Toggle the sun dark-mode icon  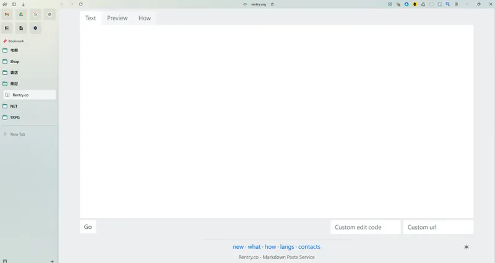click(467, 247)
